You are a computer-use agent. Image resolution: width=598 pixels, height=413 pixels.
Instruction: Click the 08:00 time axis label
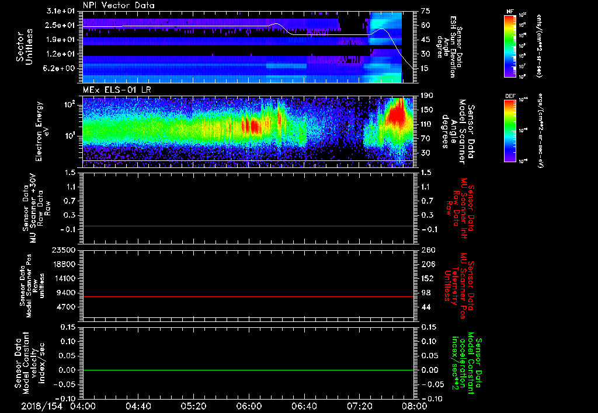click(415, 406)
